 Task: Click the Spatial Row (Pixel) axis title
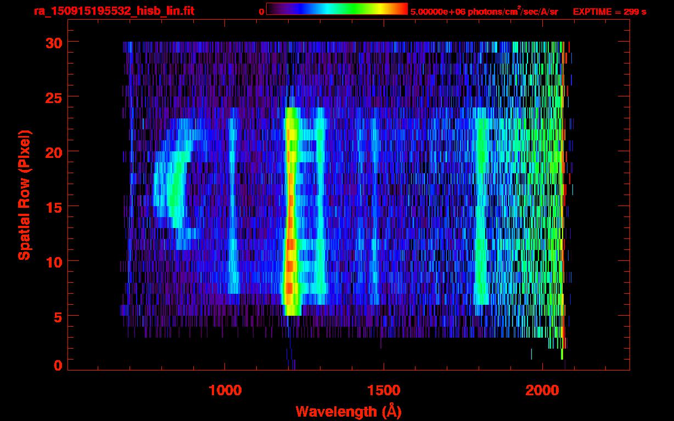click(x=24, y=195)
